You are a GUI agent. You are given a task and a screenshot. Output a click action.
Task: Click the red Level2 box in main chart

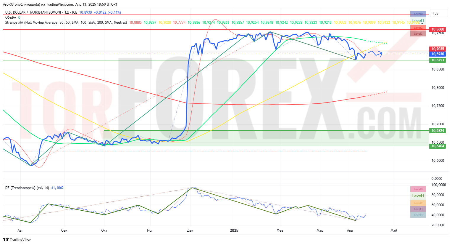click(x=418, y=28)
